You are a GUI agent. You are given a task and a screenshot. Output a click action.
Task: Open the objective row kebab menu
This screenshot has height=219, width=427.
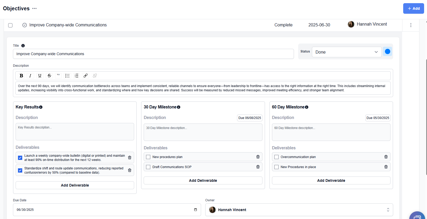pos(411,25)
